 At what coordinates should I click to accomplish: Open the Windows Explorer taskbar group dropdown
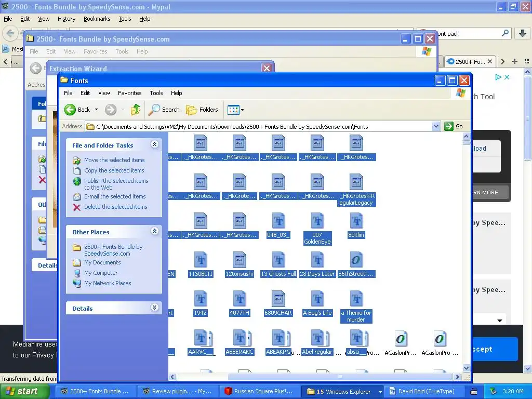380,392
